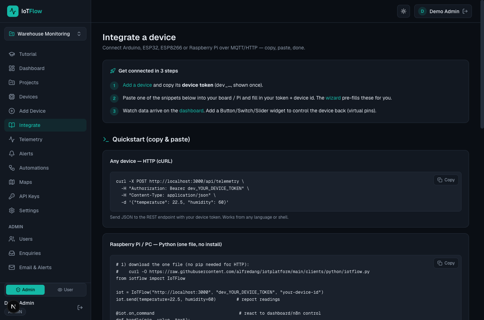Switch to Admin view mode
The width and height of the screenshot is (484, 320).
(25, 290)
